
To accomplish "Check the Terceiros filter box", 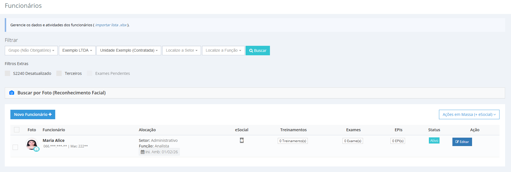I will (x=59, y=73).
